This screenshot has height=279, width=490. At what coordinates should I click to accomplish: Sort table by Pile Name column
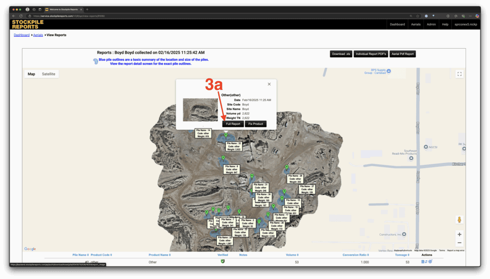(x=80, y=255)
